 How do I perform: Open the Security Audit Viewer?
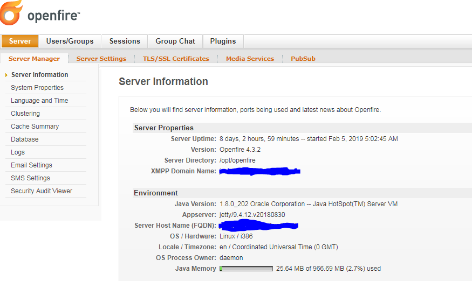tap(42, 191)
